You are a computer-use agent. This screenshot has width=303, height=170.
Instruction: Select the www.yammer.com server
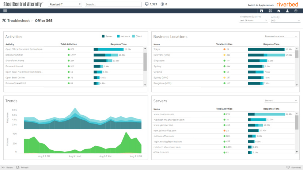pyautogui.click(x=224, y=125)
